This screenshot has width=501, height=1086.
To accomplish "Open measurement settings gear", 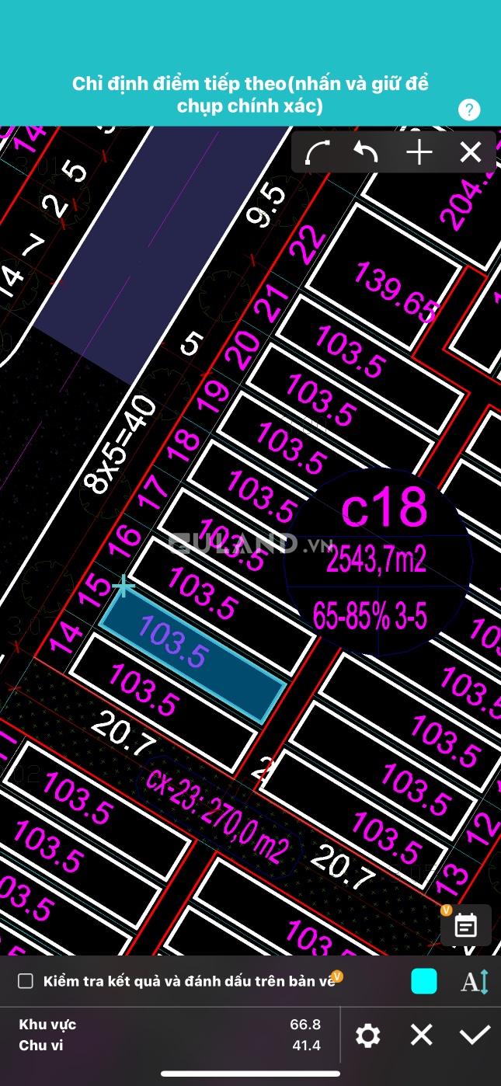I will click(x=367, y=1036).
